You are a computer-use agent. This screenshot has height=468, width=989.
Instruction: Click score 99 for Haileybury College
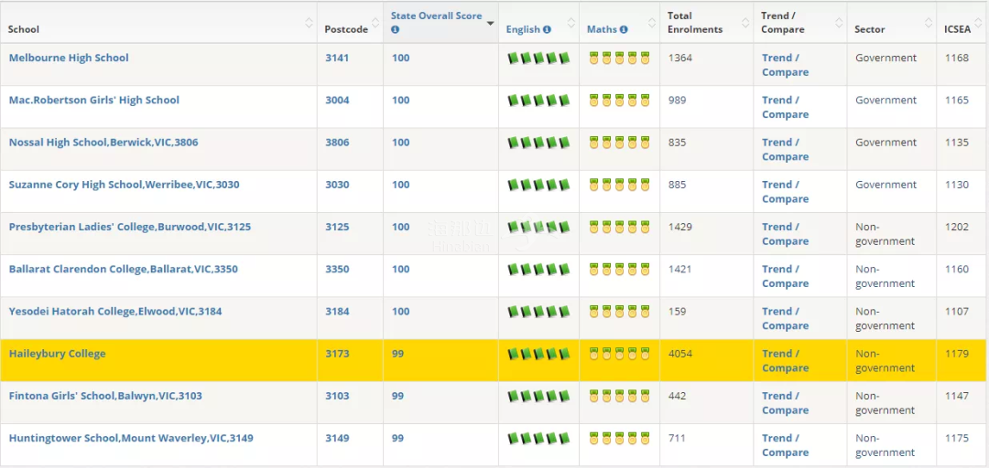(397, 354)
